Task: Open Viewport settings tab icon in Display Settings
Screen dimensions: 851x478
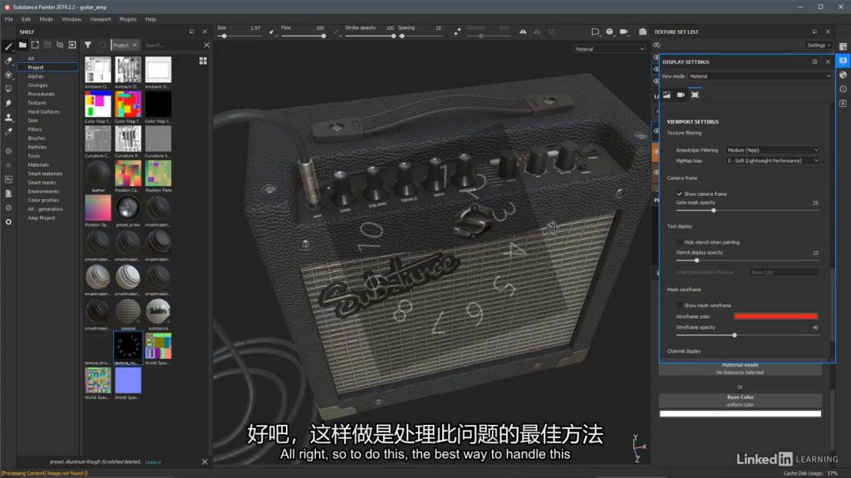Action: click(696, 95)
